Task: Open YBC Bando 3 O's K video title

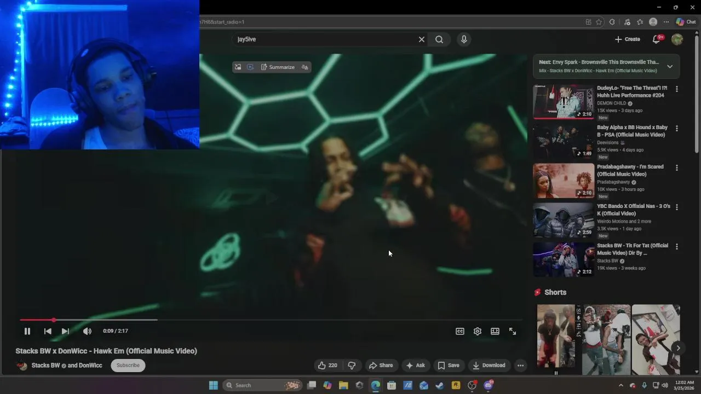Action: [633, 210]
